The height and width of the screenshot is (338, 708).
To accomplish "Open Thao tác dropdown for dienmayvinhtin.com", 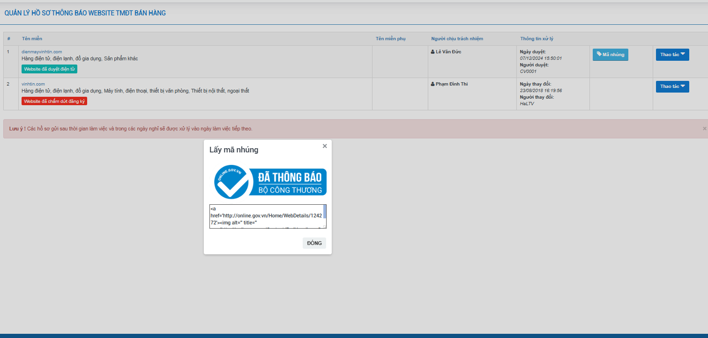I will (672, 55).
